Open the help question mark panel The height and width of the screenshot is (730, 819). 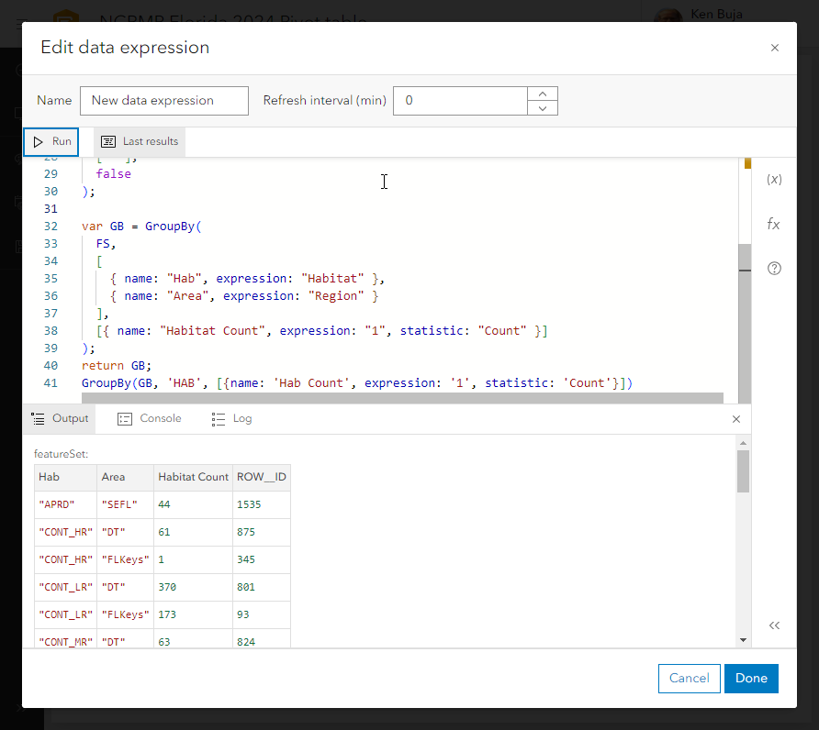tap(774, 269)
